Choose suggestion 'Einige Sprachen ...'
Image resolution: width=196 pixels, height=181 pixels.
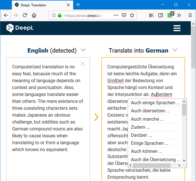(155, 143)
